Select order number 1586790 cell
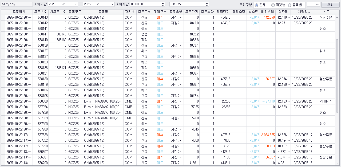The width and height of the screenshot is (341, 167). click(x=41, y=163)
